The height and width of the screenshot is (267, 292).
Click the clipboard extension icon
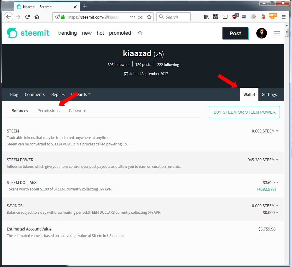pyautogui.click(x=263, y=17)
